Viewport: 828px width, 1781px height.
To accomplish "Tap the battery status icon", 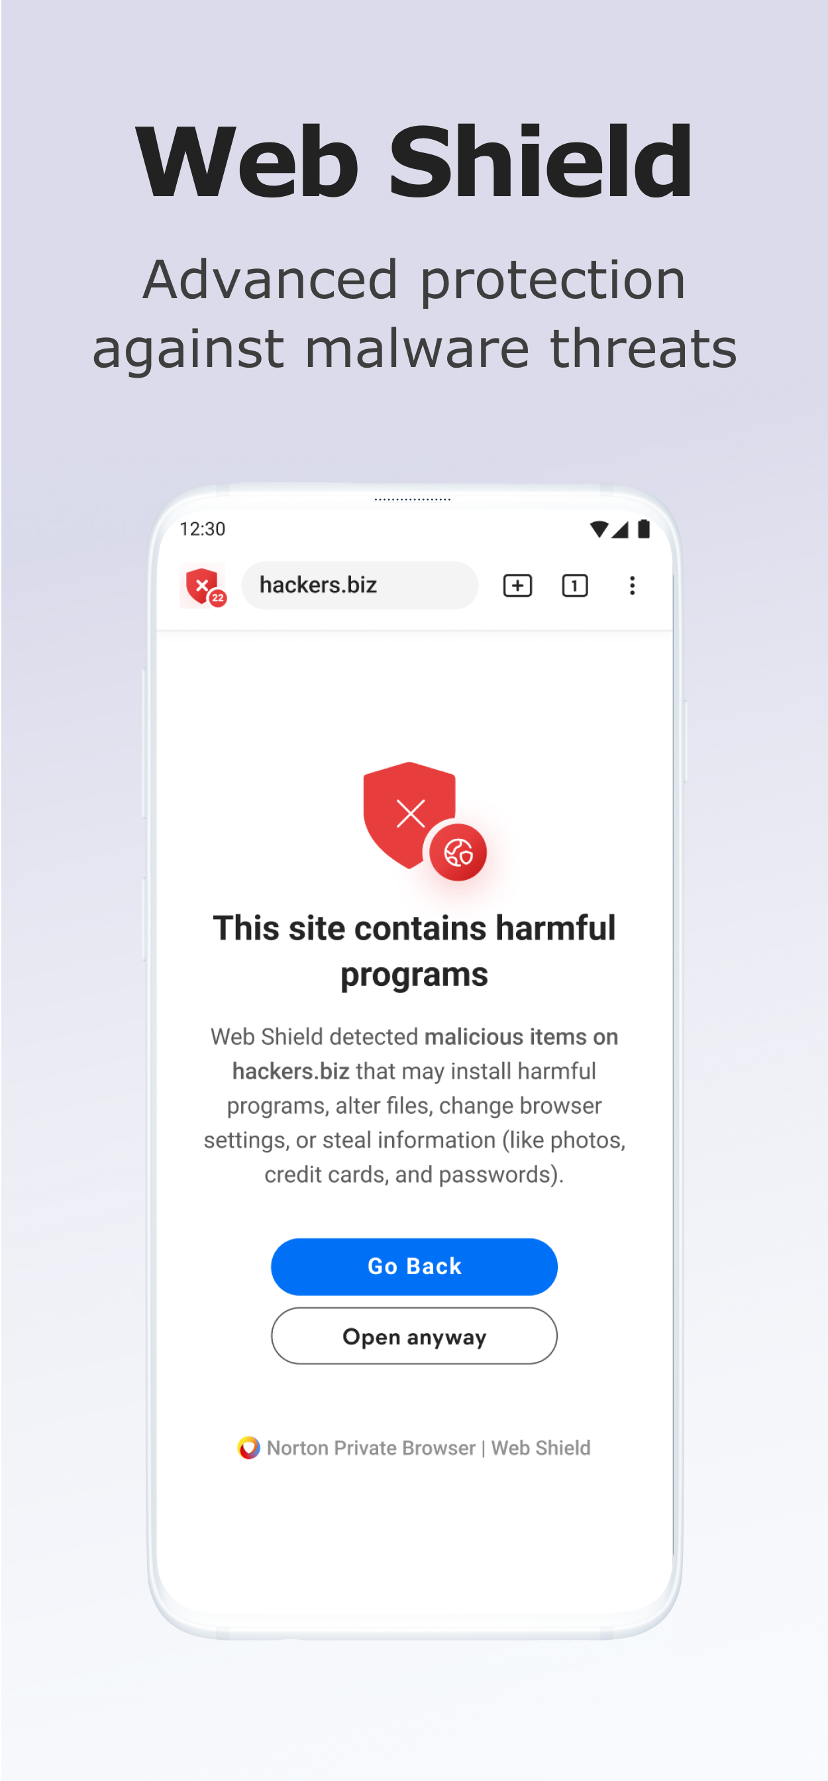I will tap(643, 529).
